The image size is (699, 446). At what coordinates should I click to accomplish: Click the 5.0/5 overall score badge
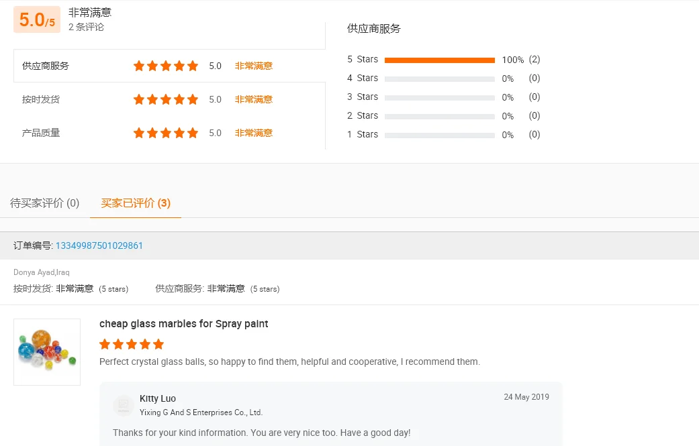click(x=37, y=20)
